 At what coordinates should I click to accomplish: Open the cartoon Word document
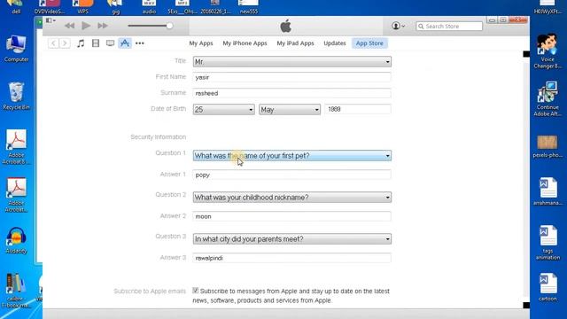coord(548,287)
